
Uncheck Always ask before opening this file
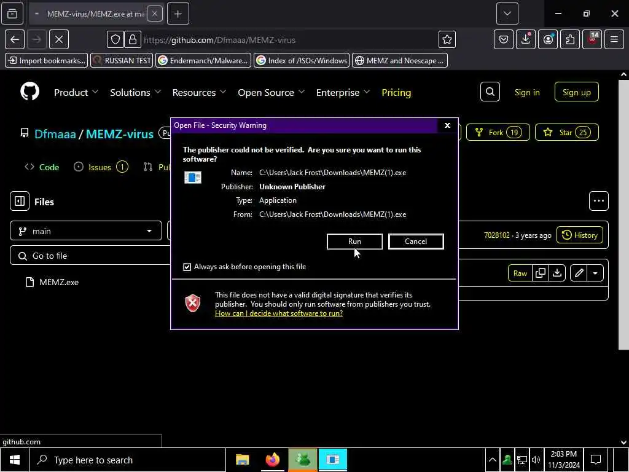187,267
